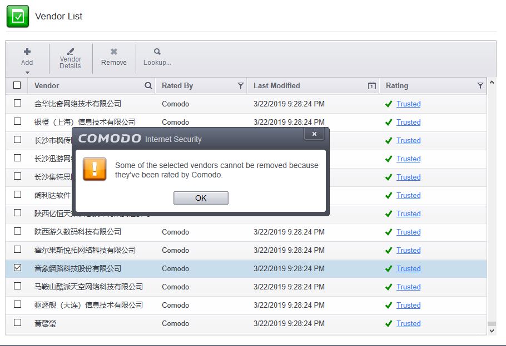The height and width of the screenshot is (346, 506).
Task: Open Trusted rating link for 马鞍山酷派天空网络科技有限公司
Action: pyautogui.click(x=408, y=287)
